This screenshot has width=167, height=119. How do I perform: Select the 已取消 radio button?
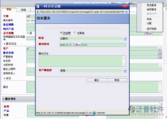pos(75,33)
